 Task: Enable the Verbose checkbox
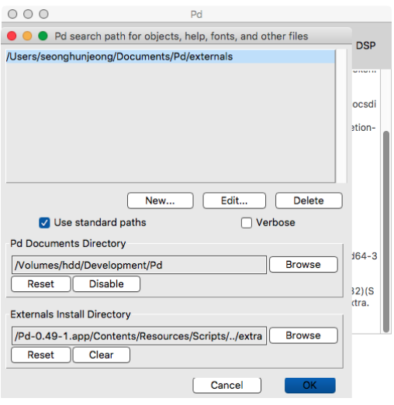(247, 223)
